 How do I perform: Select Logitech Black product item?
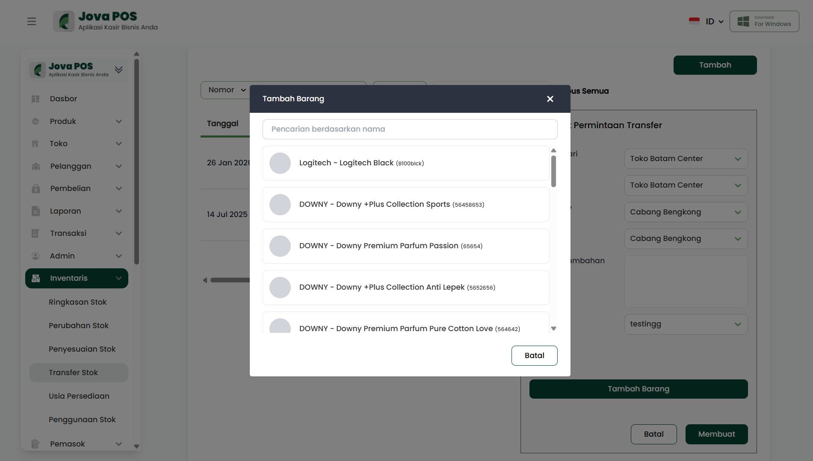[405, 163]
